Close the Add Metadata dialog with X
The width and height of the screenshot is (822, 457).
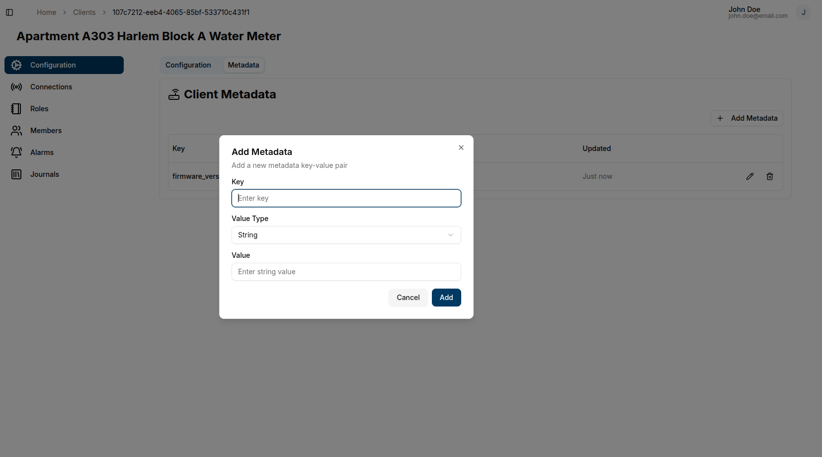click(461, 147)
